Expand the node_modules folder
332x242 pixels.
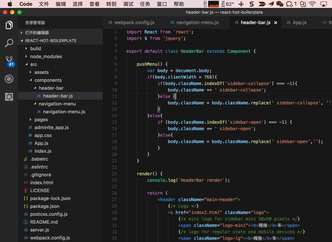pyautogui.click(x=46, y=56)
